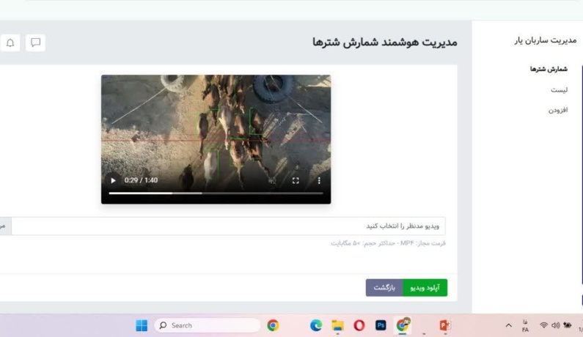Seek on the video progress bar

[216, 193]
